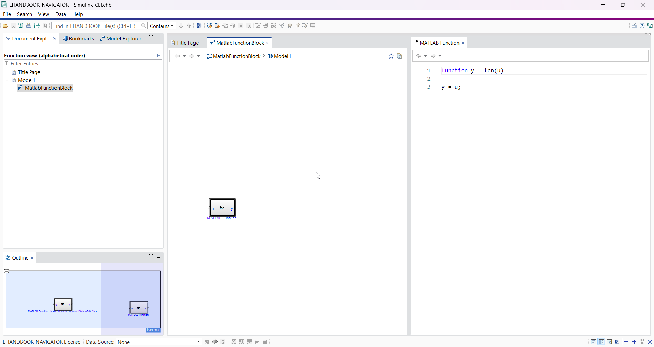Open the Contains search mode dropdown
This screenshot has width=654, height=347.
pyautogui.click(x=162, y=26)
